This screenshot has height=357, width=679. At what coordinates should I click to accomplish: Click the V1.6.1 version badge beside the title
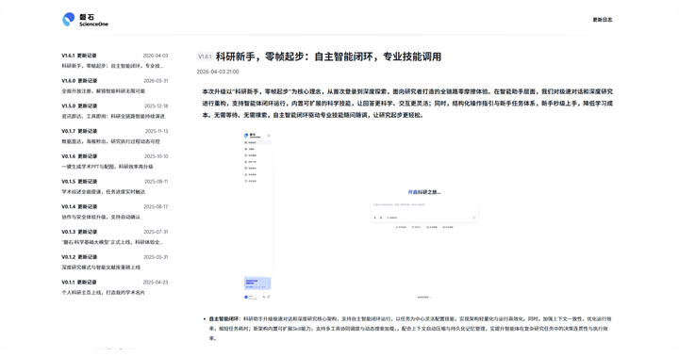click(x=205, y=57)
